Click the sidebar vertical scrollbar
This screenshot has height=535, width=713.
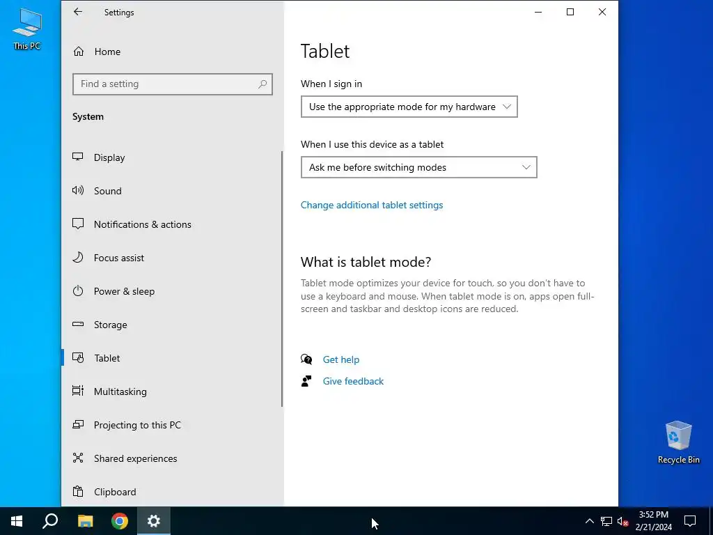click(x=282, y=279)
